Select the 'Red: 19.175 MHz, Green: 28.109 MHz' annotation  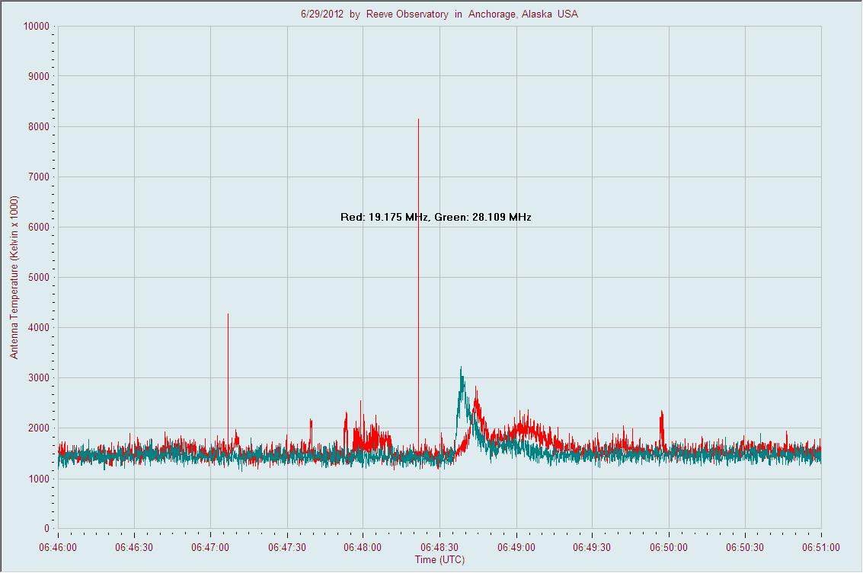click(436, 217)
